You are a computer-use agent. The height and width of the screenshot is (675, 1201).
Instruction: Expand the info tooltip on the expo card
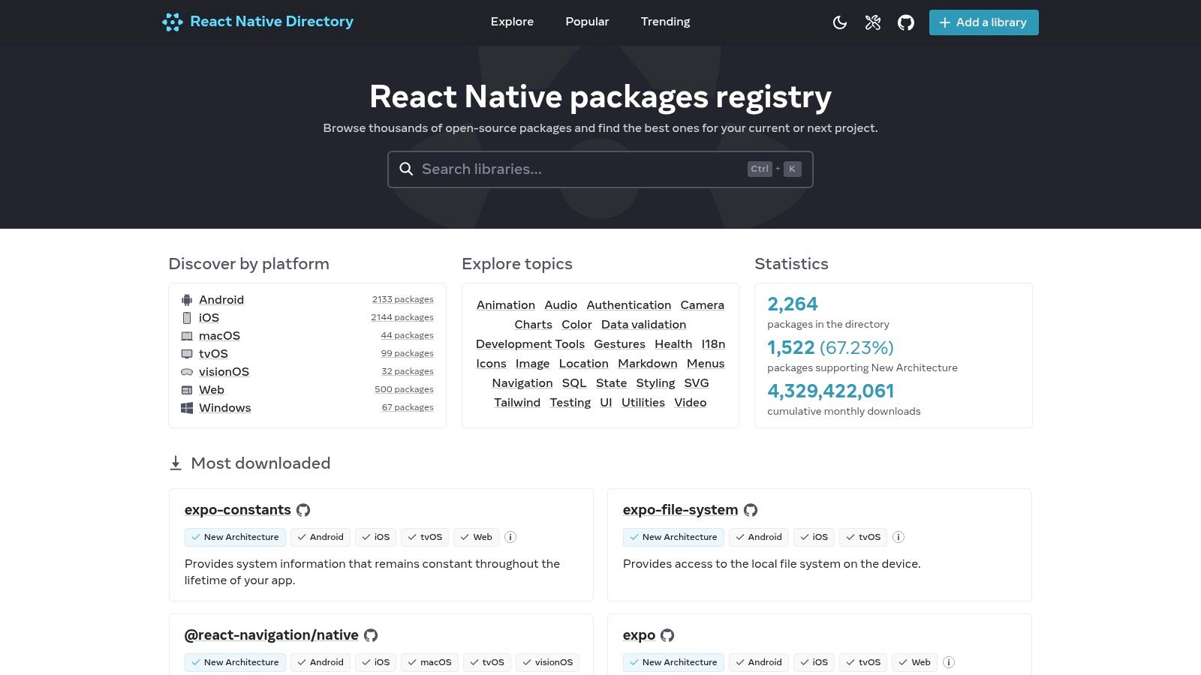click(x=948, y=662)
